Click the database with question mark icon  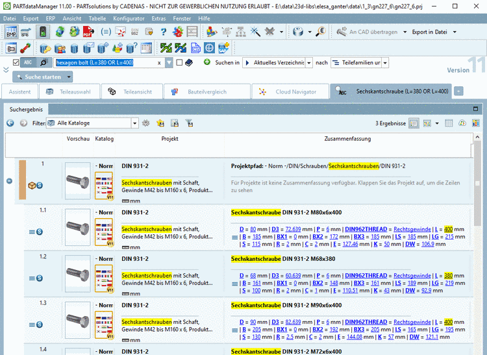[x=132, y=48]
